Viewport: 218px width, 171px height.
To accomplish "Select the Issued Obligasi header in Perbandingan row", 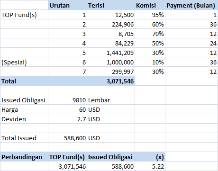I will (x=111, y=157).
